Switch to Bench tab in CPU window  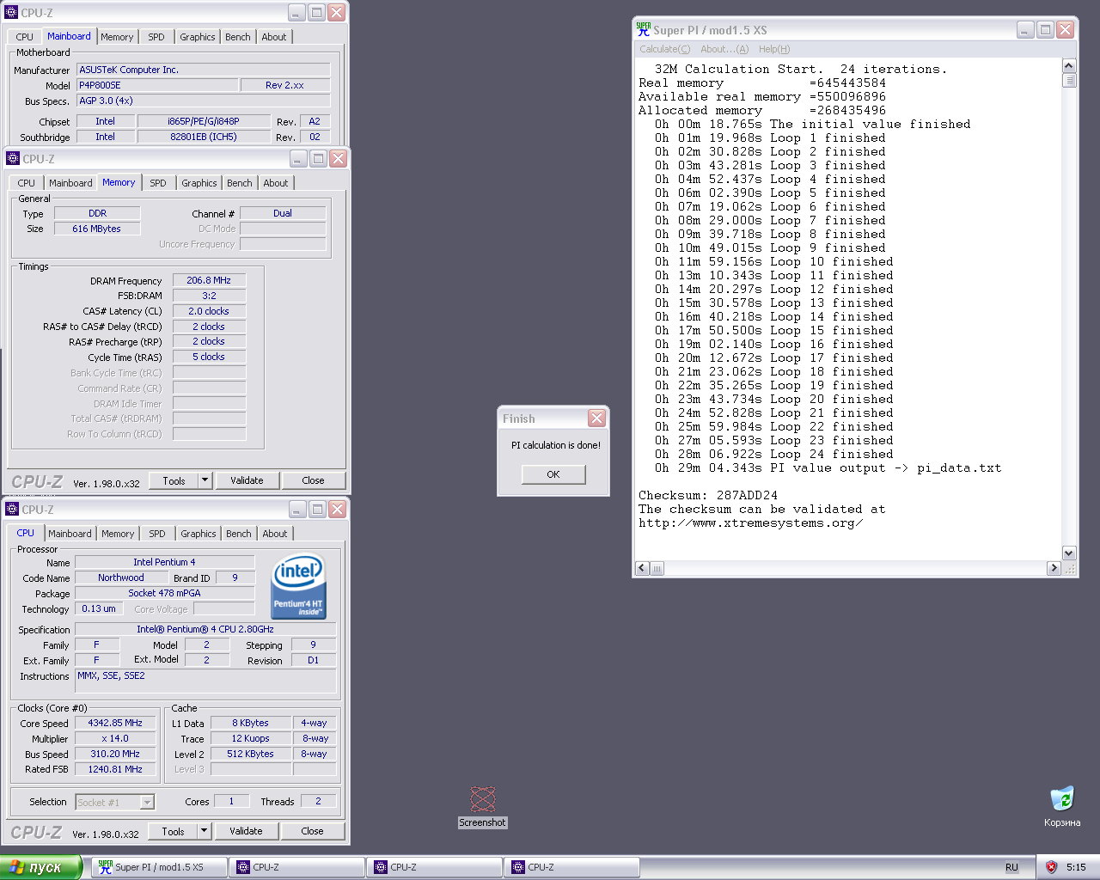point(239,534)
